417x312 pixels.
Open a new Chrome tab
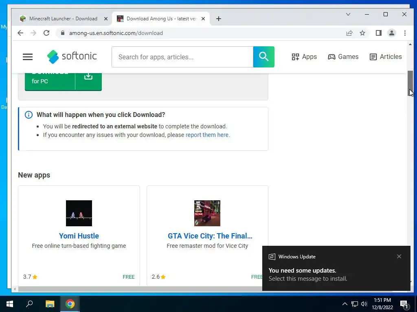click(219, 19)
